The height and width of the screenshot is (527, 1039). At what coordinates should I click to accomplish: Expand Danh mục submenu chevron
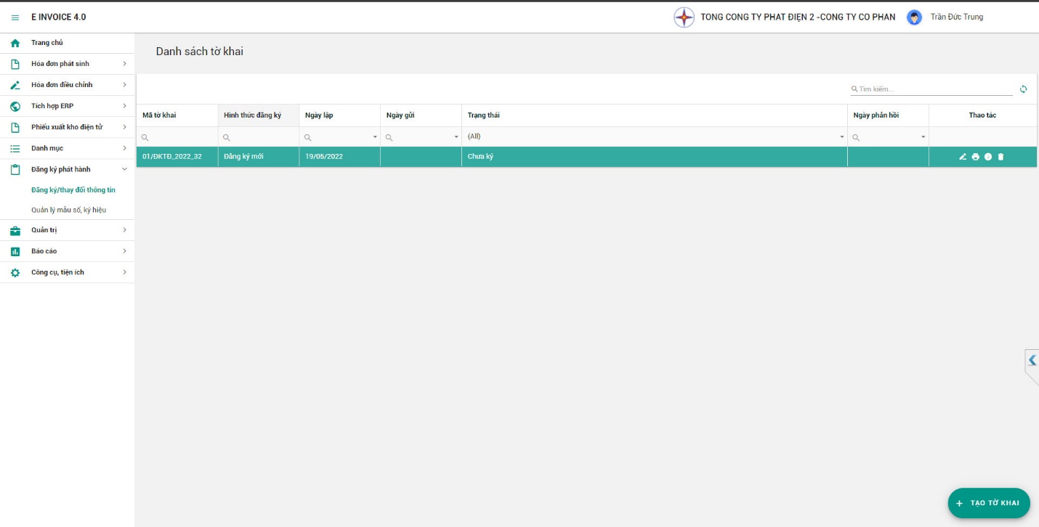pos(124,148)
